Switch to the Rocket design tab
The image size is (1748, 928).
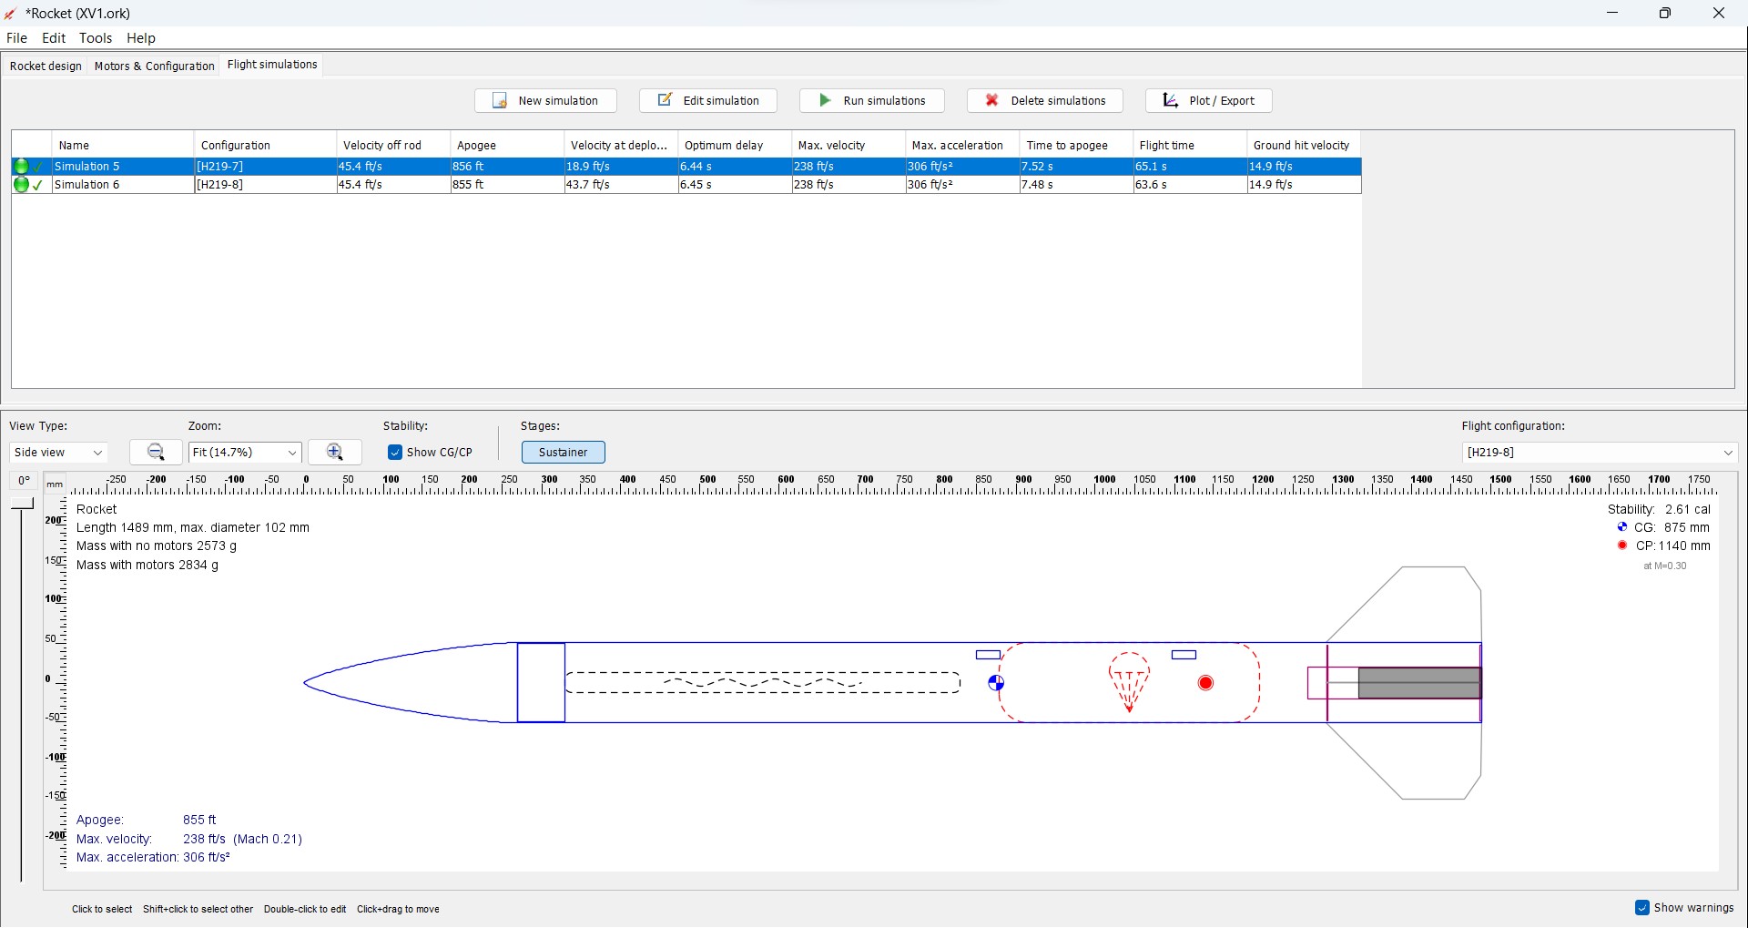point(46,66)
